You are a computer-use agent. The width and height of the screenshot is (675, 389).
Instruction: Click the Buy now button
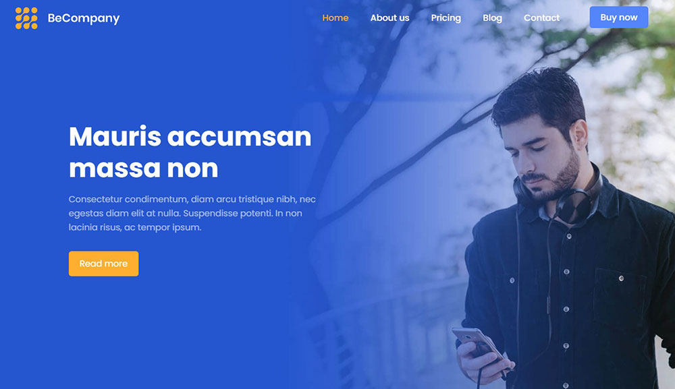click(618, 18)
